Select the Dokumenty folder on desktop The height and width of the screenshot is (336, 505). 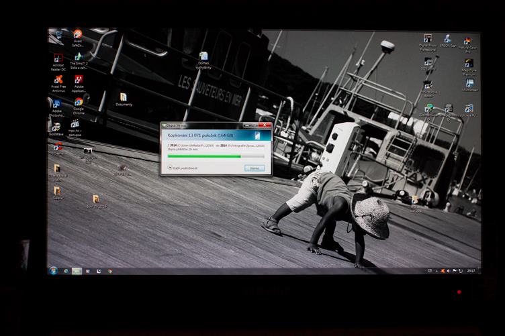point(124,99)
